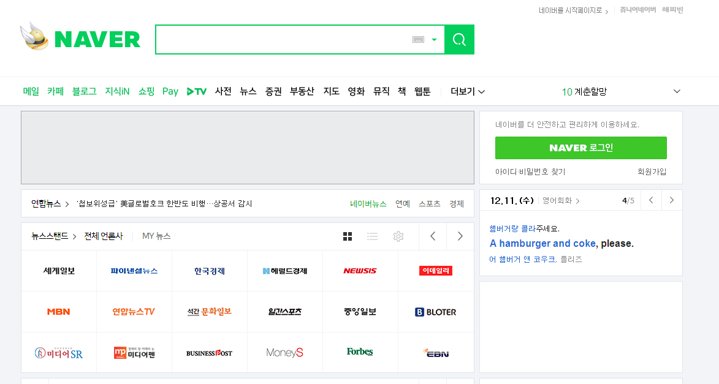Switch to 경제 news tab
The height and width of the screenshot is (384, 719).
pyautogui.click(x=457, y=204)
